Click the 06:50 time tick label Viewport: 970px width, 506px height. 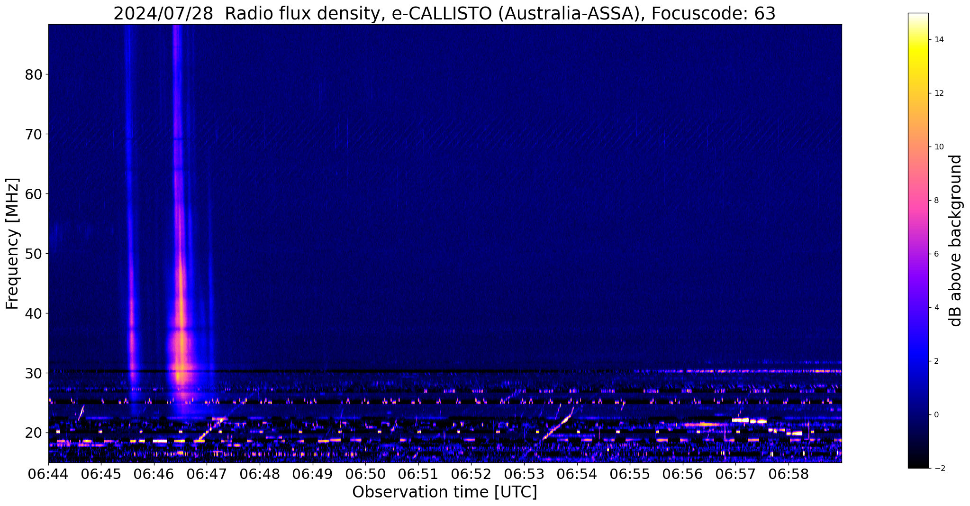365,474
